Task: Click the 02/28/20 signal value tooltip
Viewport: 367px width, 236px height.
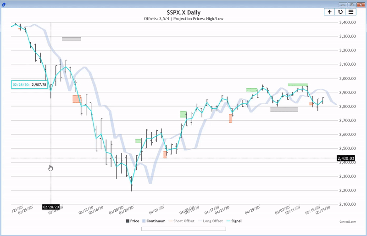Action: pyautogui.click(x=29, y=84)
